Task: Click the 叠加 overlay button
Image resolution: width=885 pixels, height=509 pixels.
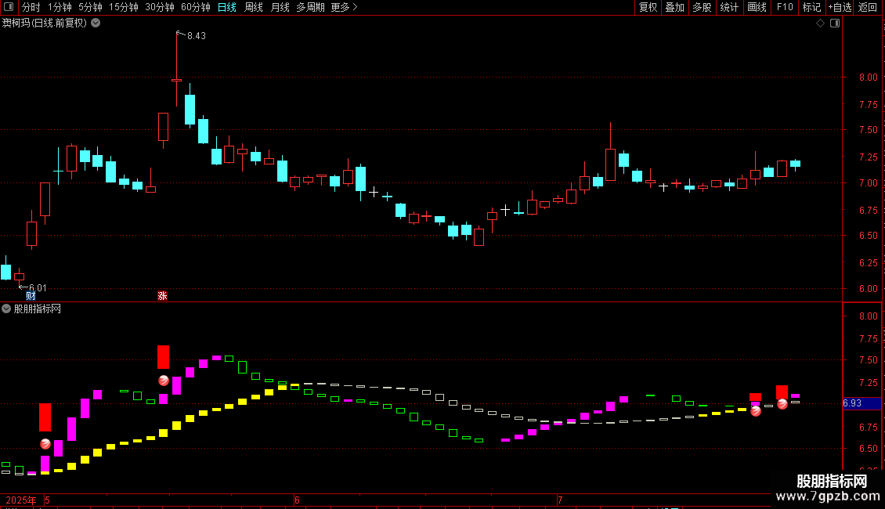Action: pos(674,7)
